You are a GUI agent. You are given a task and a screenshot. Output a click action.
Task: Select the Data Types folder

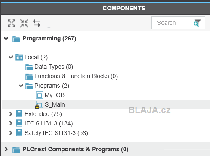pos(49,67)
